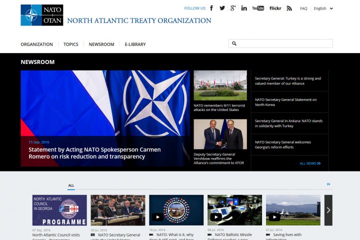This screenshot has height=240, width=360.
Task: Play the 'NATO: What is it' video
Action: click(x=157, y=217)
